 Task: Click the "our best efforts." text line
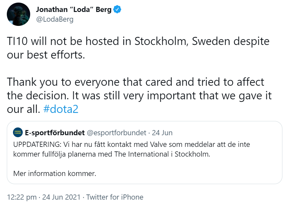pos(46,55)
